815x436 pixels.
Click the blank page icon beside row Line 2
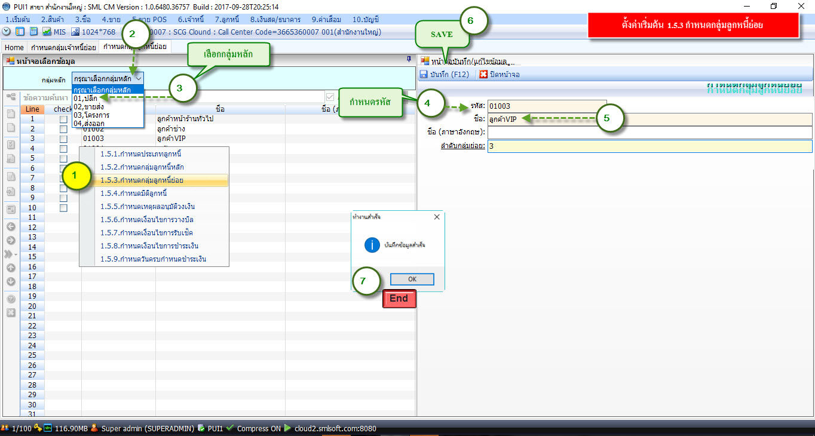point(11,127)
